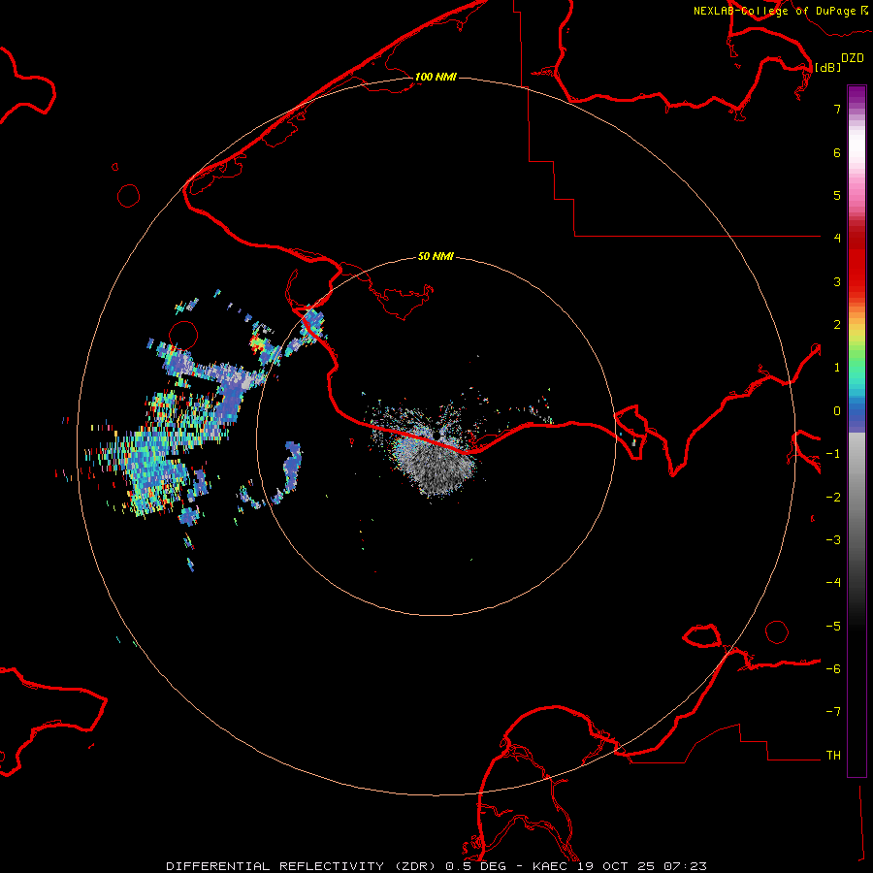Click the "DIFFERENTIAL REFLECTIVITY" caption text
Viewport: 873px width, 873px height.
click(275, 866)
